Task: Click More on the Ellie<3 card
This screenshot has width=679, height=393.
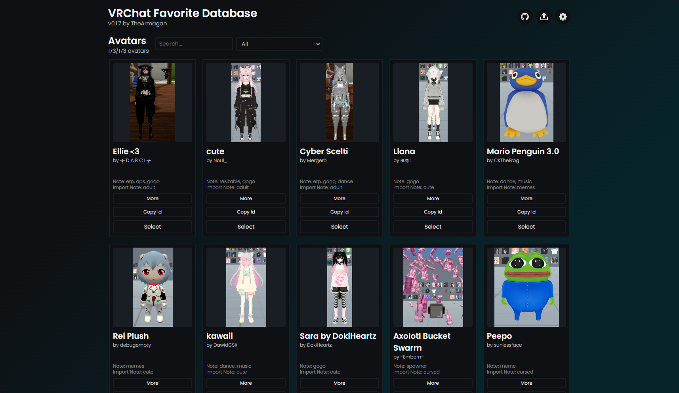Action: point(153,198)
